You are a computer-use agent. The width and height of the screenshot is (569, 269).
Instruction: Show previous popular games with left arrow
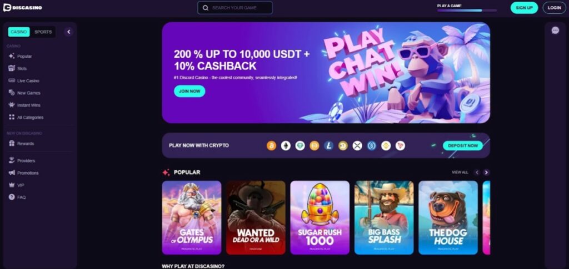(x=477, y=172)
